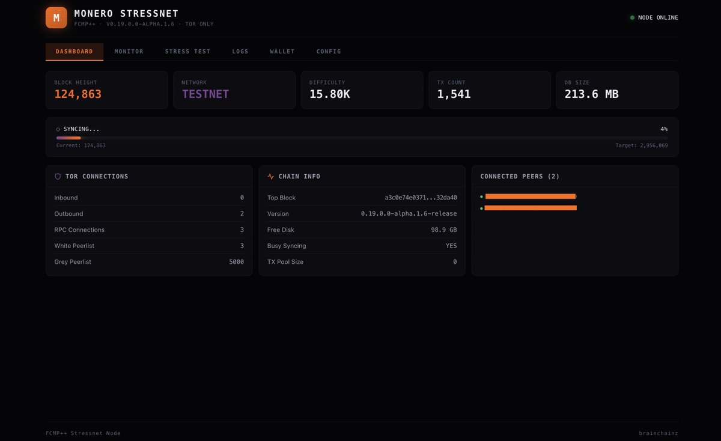Open the Wallet tab
The image size is (721, 441).
282,52
